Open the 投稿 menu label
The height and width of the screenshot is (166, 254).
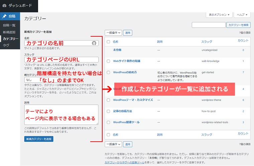point(12,16)
